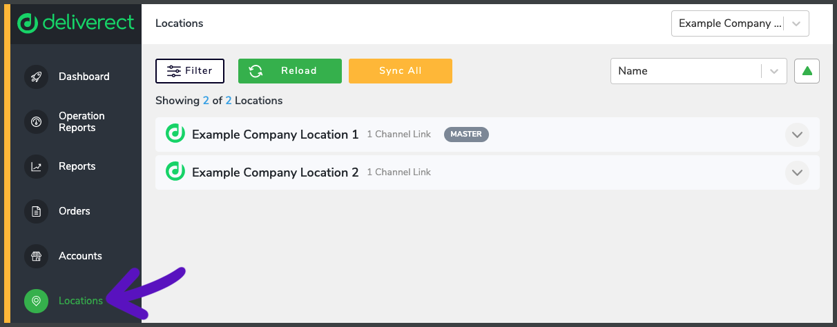The width and height of the screenshot is (837, 327).
Task: Select Locations menu item
Action: click(81, 301)
